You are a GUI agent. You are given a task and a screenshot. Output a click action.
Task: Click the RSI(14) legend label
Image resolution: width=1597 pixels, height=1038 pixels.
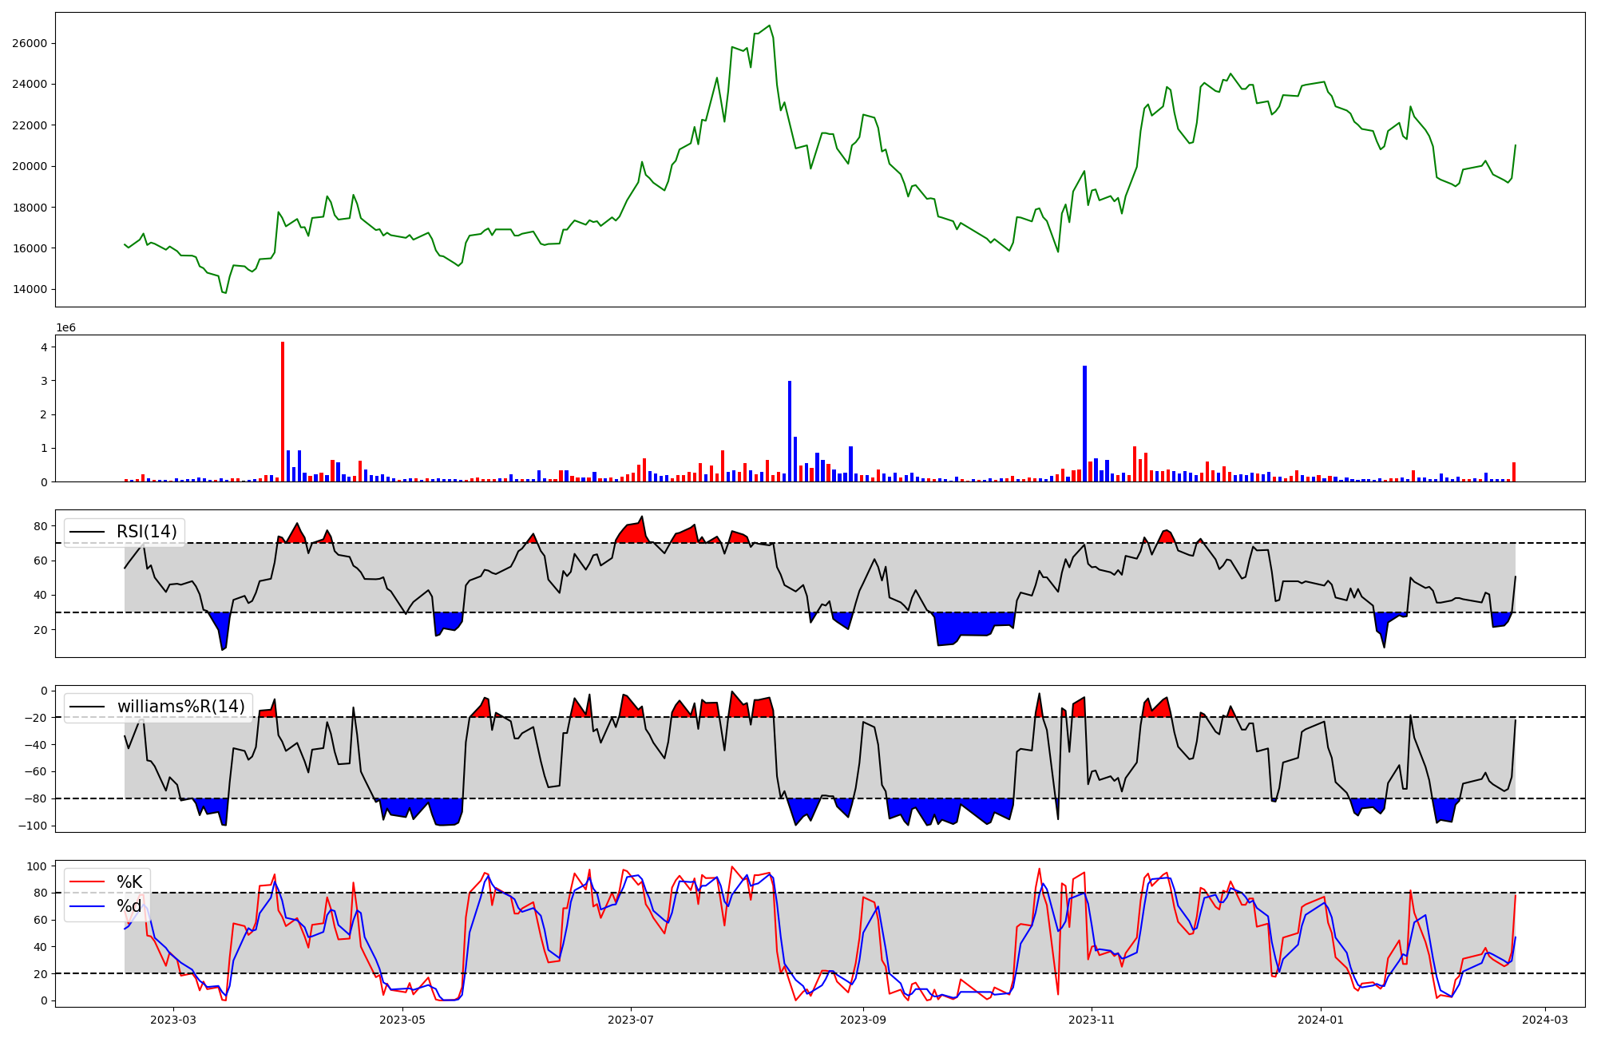147,532
